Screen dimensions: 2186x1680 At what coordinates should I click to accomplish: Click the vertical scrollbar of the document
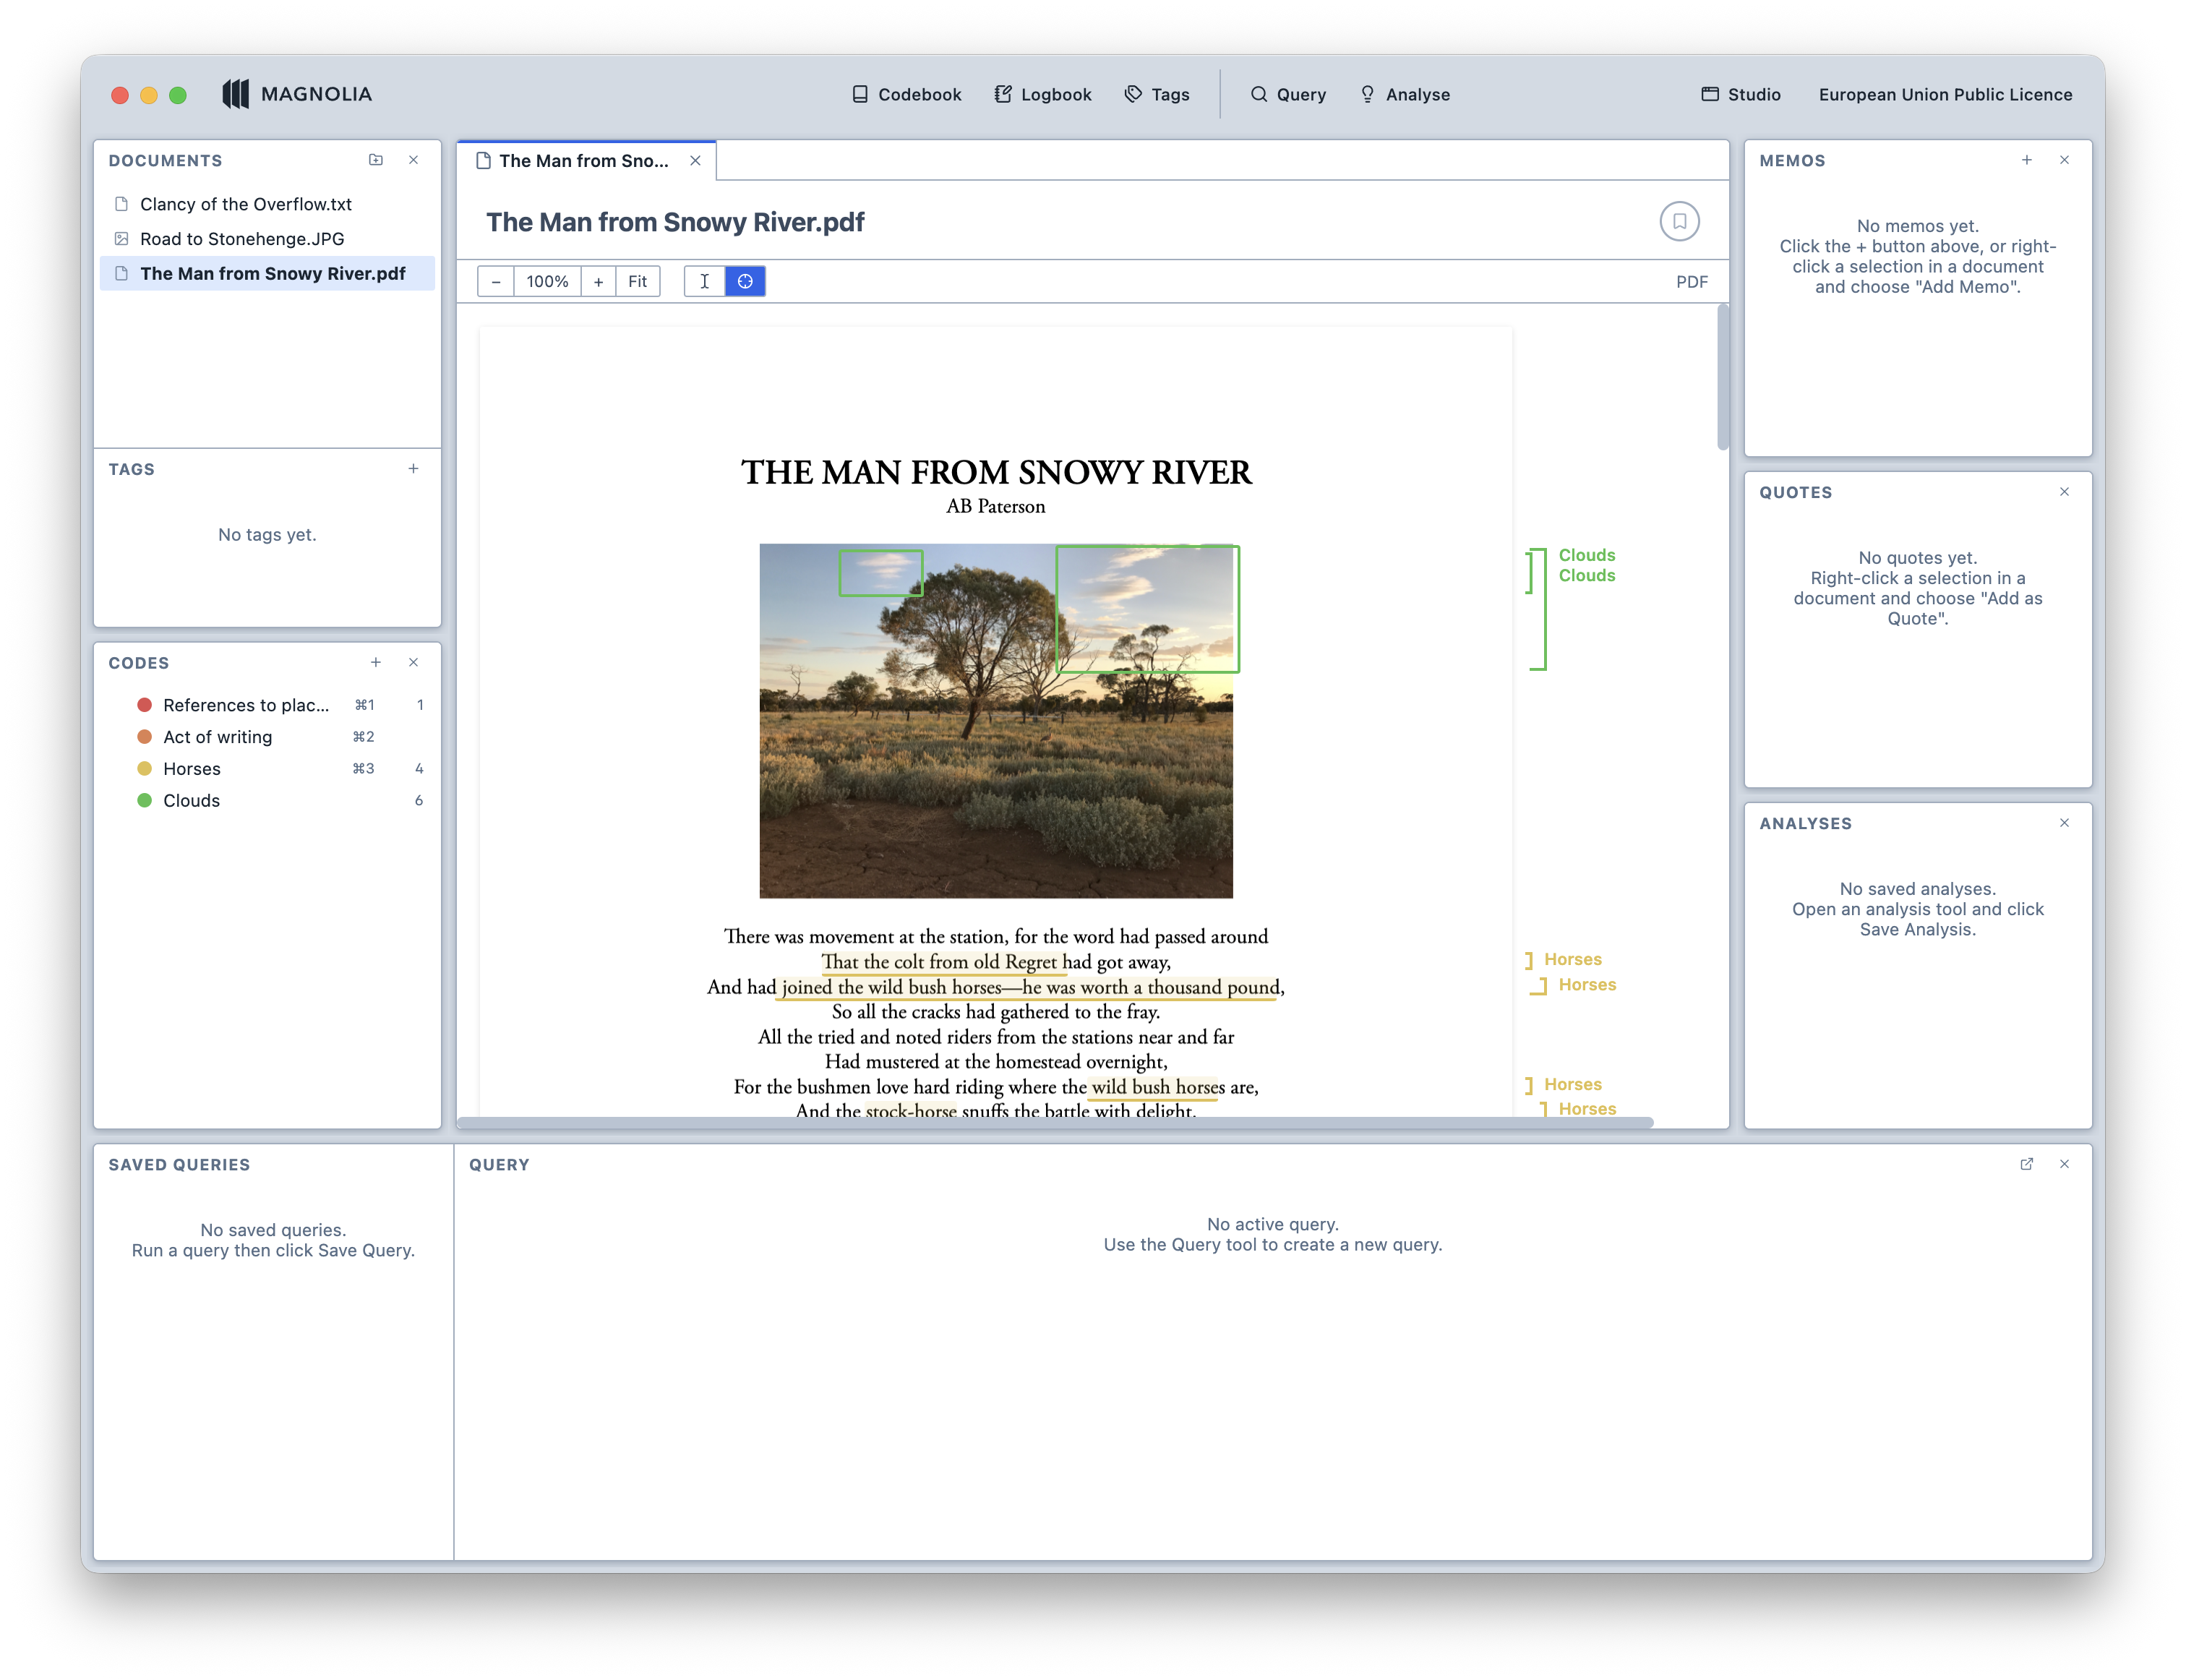[1722, 378]
